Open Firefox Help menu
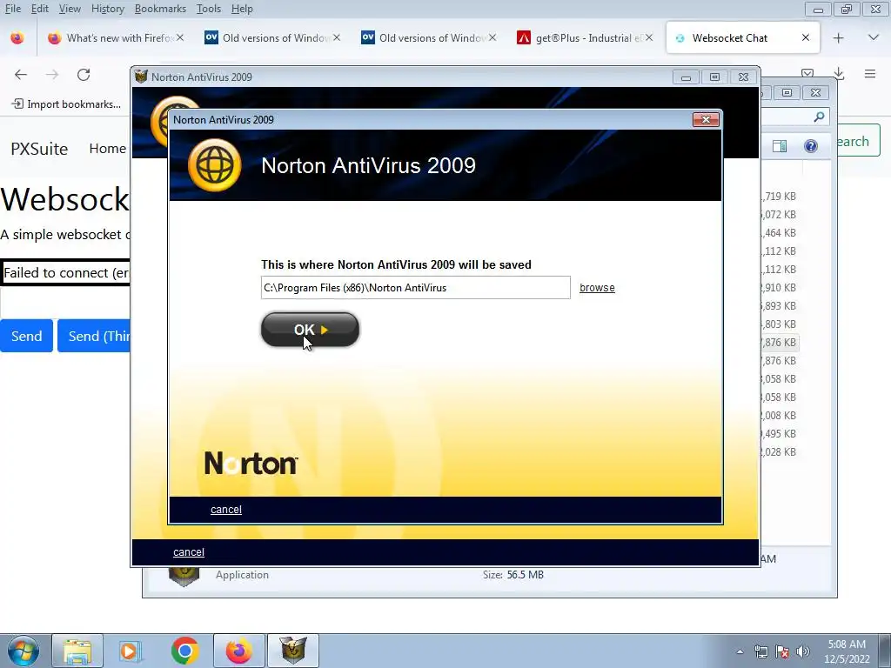This screenshot has height=668, width=891. pyautogui.click(x=242, y=9)
